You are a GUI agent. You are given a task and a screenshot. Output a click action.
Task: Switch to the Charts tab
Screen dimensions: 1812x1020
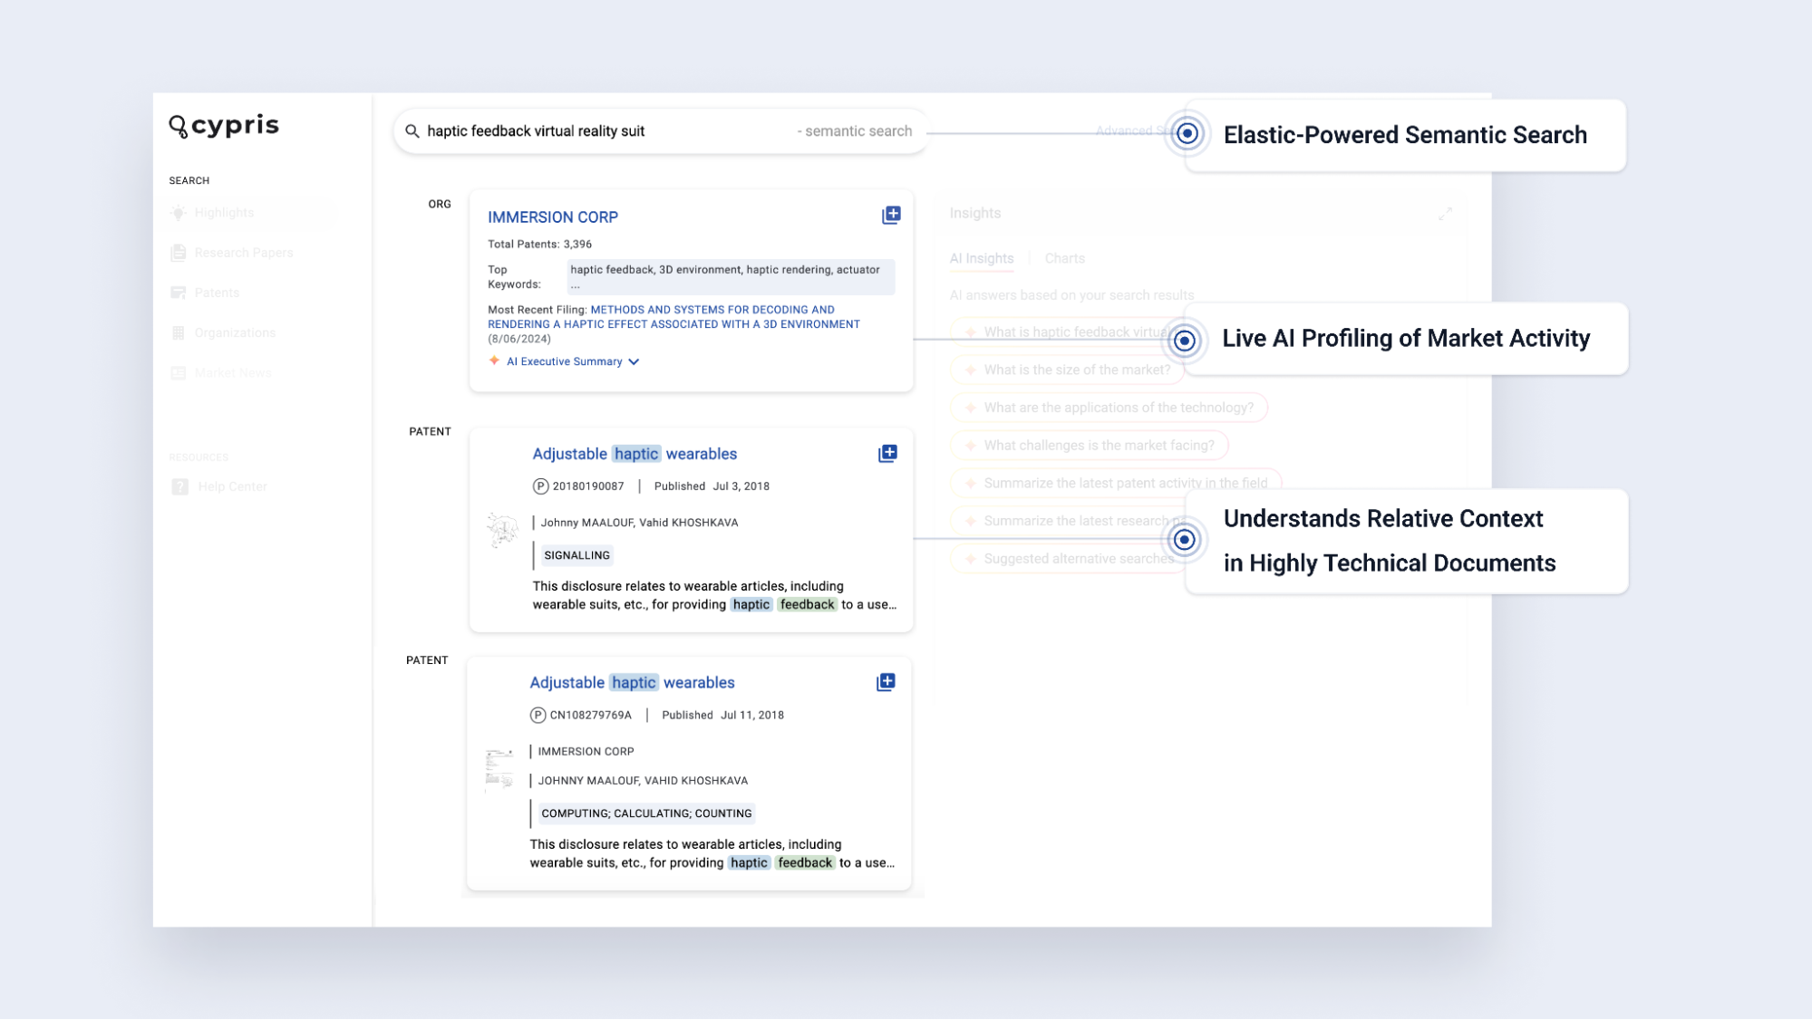[1064, 258]
